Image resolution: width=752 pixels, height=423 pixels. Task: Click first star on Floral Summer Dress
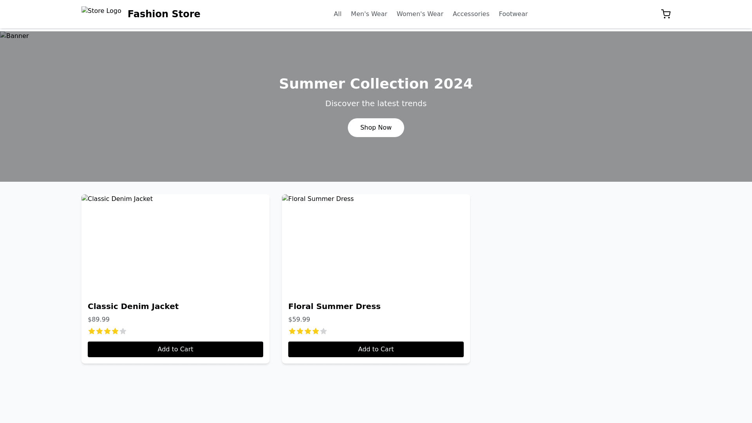pyautogui.click(x=292, y=331)
